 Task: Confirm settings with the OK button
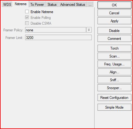pos(115,5)
